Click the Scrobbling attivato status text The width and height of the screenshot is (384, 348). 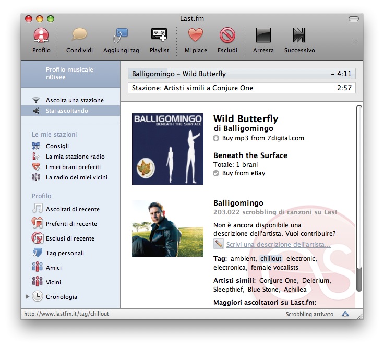[x=309, y=314]
